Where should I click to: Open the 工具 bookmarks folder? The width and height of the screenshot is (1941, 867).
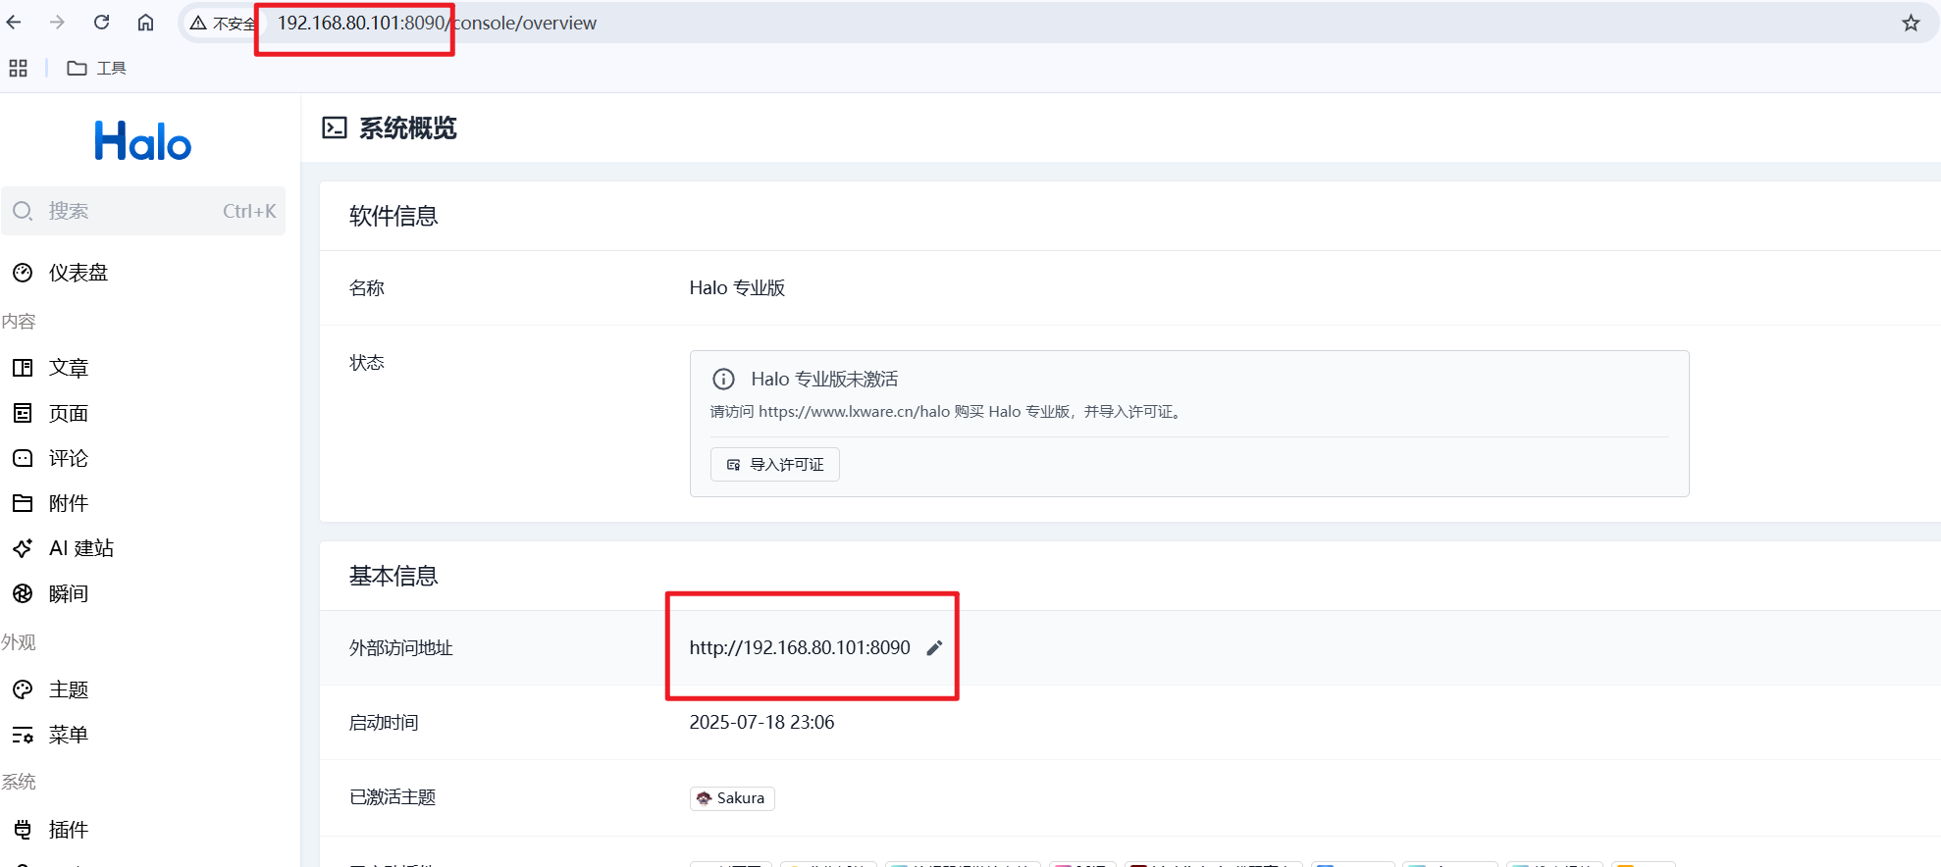click(96, 68)
